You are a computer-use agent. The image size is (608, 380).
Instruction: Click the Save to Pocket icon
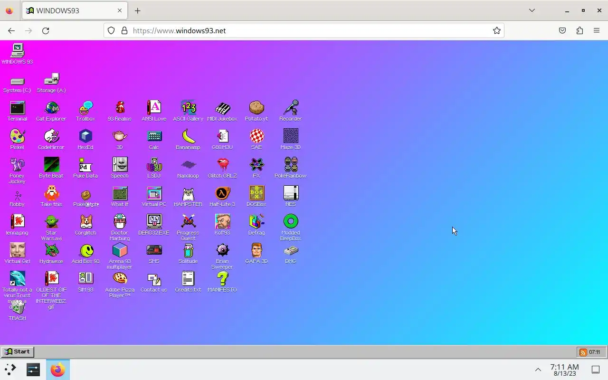(x=562, y=30)
